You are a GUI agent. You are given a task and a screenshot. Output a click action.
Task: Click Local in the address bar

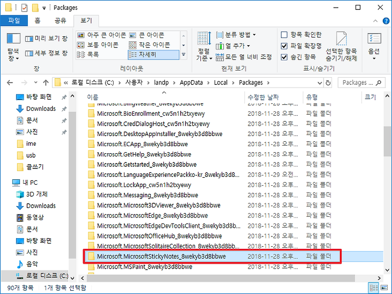(220, 83)
